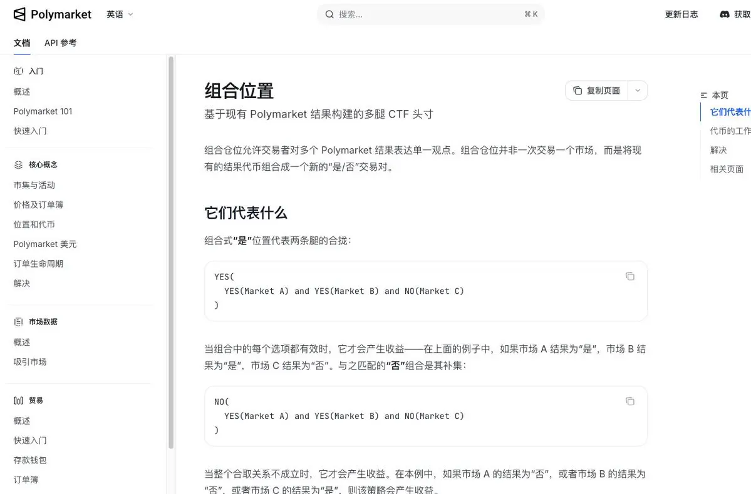Click the 市场数据 section icon

(x=18, y=322)
